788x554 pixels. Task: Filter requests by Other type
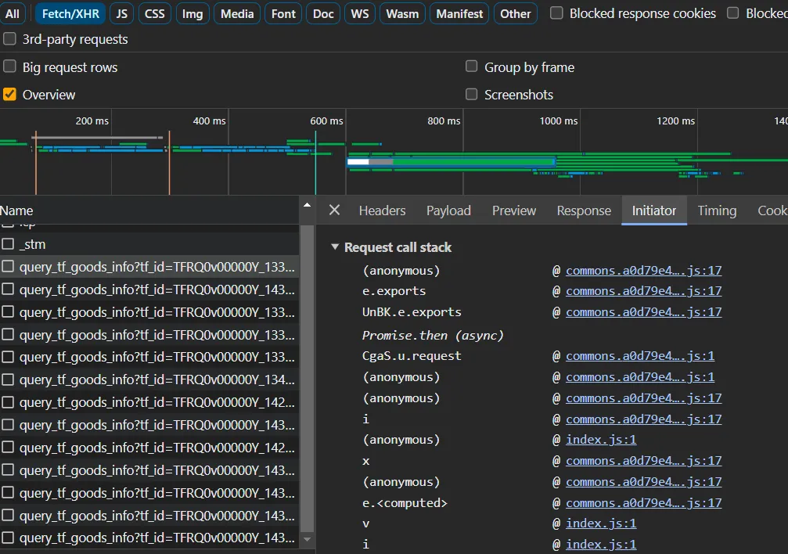pos(516,13)
